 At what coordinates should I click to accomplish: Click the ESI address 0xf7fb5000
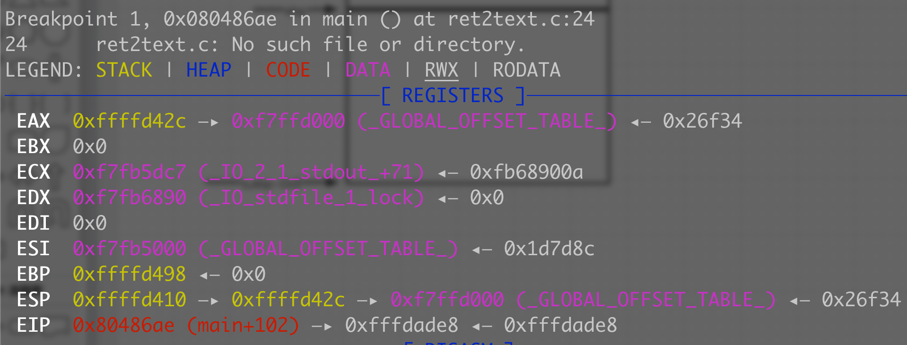(130, 249)
